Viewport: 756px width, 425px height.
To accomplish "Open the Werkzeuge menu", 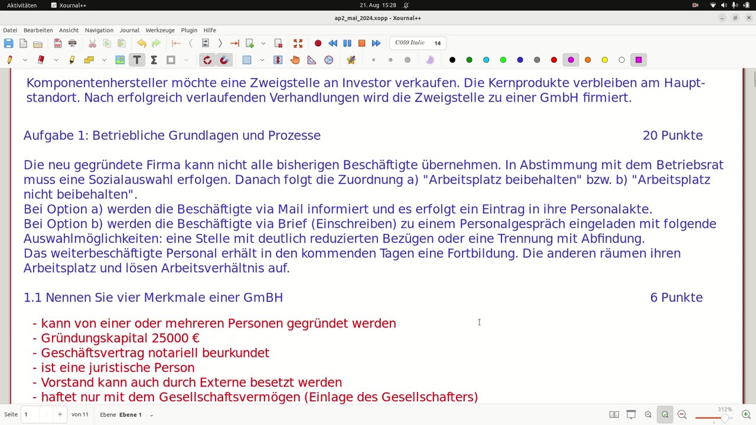I will (x=160, y=30).
